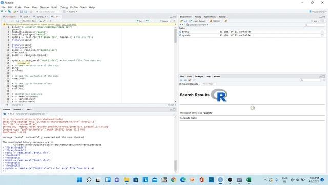Switch to the Files tab
Image resolution: width=328 pixels, height=185 pixels.
182,76
